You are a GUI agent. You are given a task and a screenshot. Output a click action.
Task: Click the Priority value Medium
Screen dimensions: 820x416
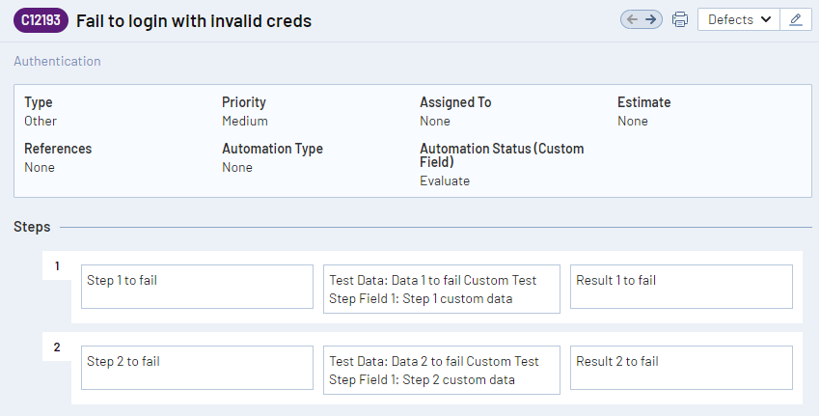[x=245, y=121]
